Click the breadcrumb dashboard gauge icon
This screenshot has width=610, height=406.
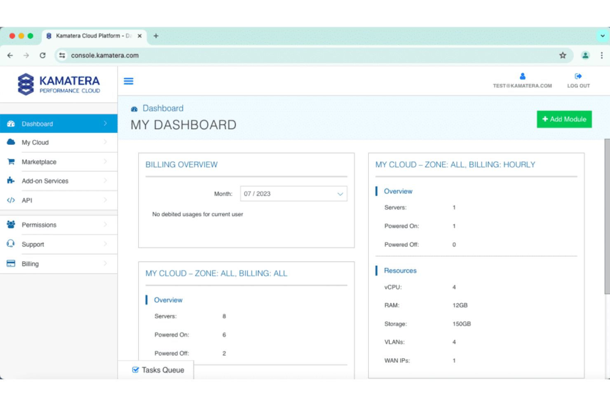coord(134,109)
